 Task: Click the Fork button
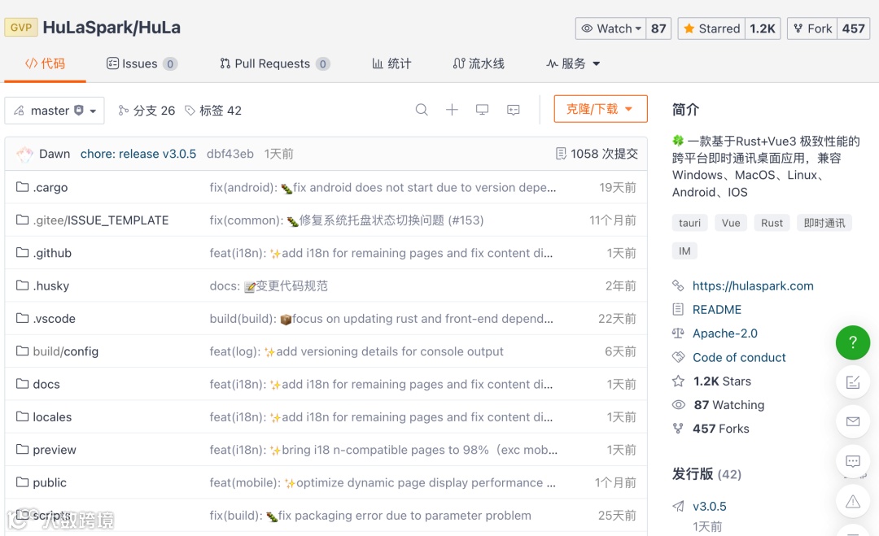[x=812, y=28]
